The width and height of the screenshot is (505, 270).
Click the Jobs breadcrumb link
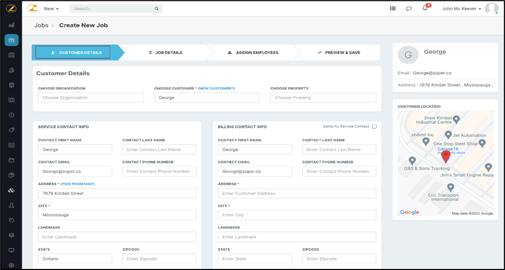point(41,25)
